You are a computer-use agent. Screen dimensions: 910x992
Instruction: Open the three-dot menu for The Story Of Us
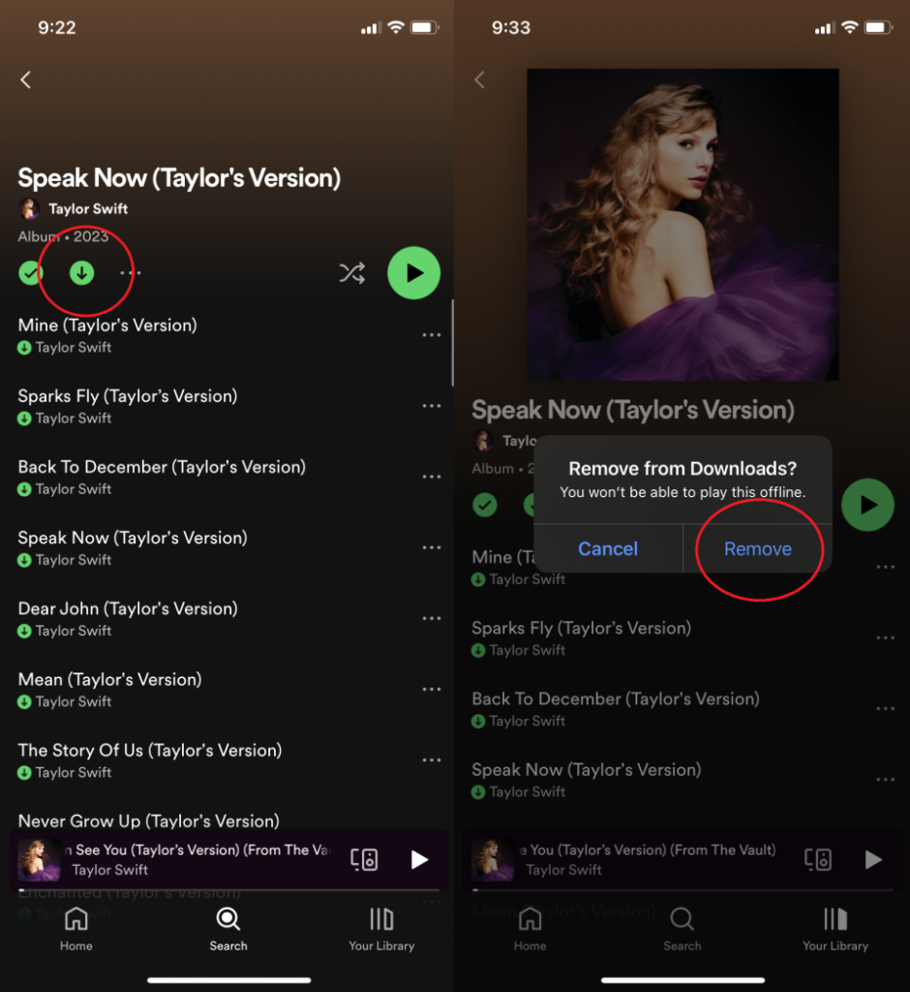pyautogui.click(x=432, y=759)
